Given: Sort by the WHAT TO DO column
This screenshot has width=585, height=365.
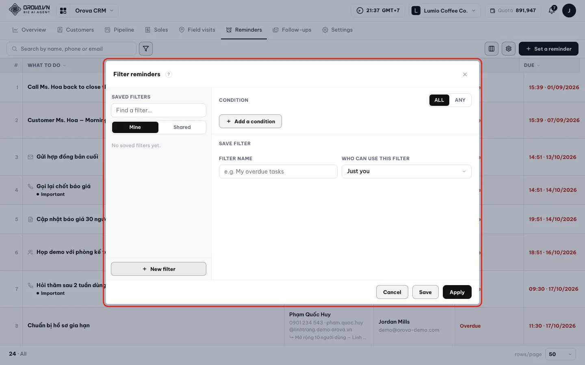Looking at the screenshot, I should (46, 65).
